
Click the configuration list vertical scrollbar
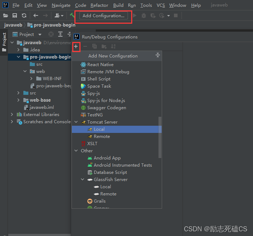click(x=160, y=137)
